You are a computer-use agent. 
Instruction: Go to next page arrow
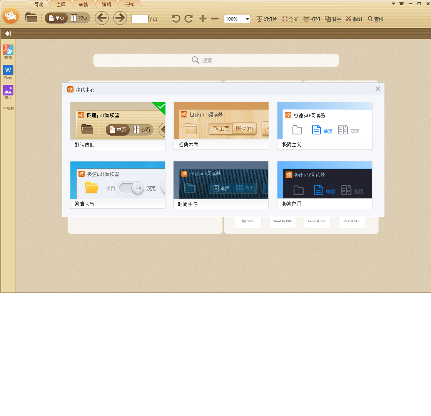120,18
